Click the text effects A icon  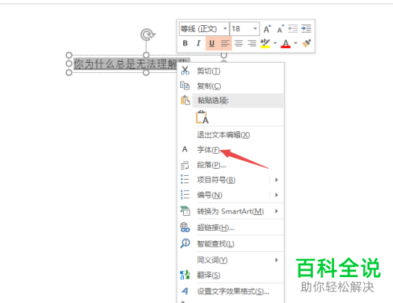point(185,291)
